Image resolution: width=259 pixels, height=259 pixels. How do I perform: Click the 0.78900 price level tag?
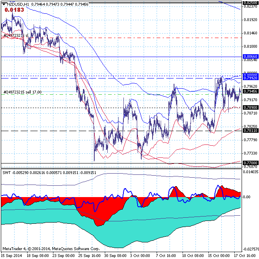(x=250, y=107)
